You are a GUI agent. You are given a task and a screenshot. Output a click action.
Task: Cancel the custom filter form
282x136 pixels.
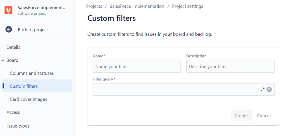[264, 116]
